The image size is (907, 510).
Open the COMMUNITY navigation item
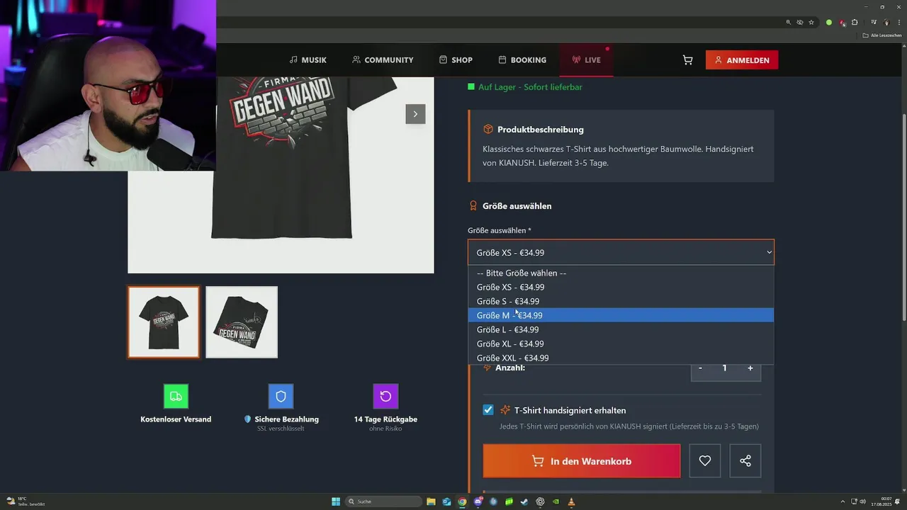point(383,60)
